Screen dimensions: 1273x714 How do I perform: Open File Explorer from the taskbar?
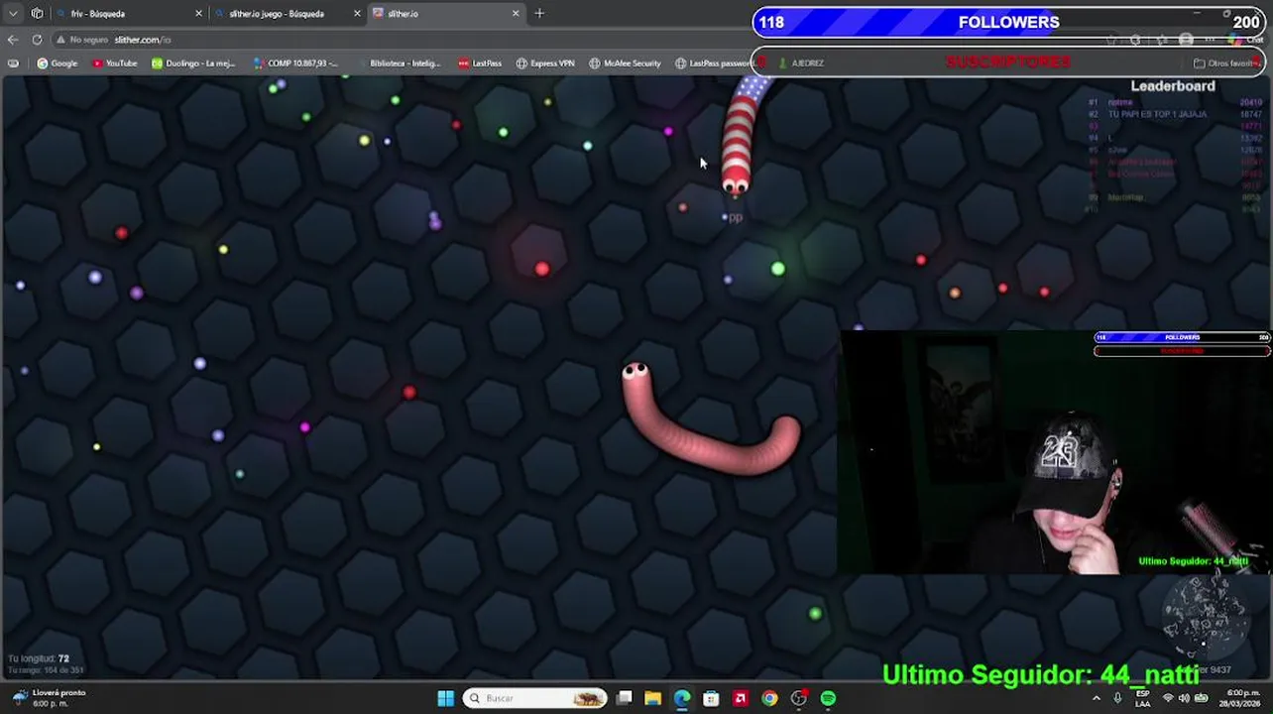click(652, 698)
